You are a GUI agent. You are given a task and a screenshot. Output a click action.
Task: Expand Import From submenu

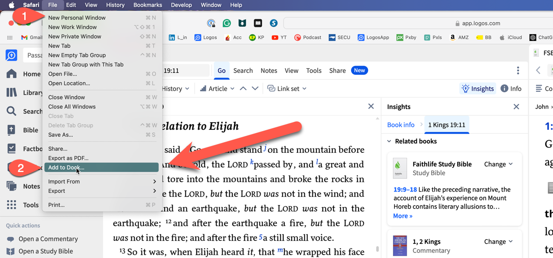coord(101,182)
